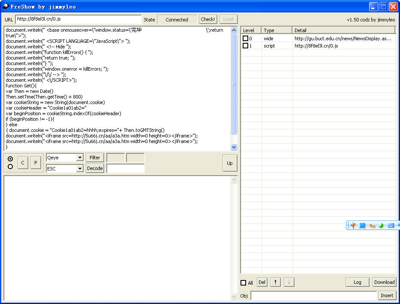This screenshot has height=304, width=400.
Task: Click lower output pane scrollbar down arrow
Action: point(234,296)
